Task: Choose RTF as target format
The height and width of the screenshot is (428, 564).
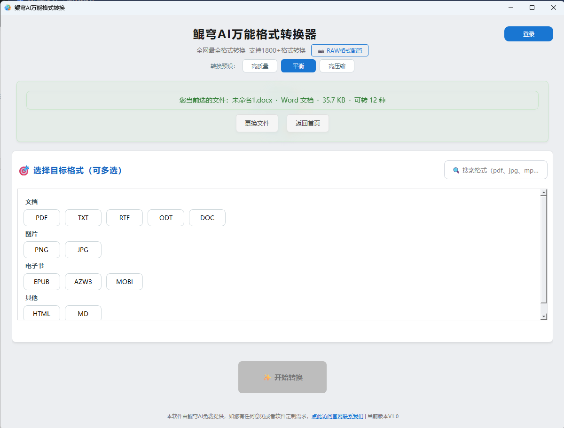Action: click(x=125, y=218)
